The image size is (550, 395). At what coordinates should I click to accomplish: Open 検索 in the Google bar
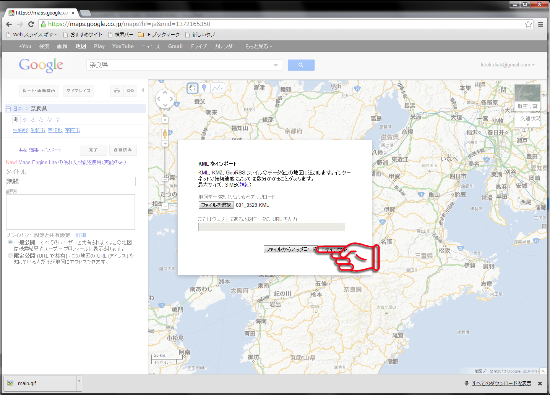(44, 46)
